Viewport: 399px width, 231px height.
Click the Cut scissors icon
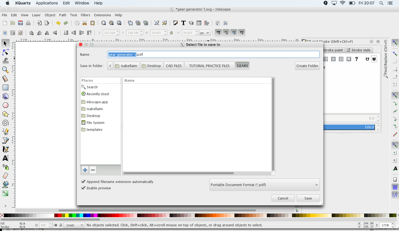pos(85,23)
